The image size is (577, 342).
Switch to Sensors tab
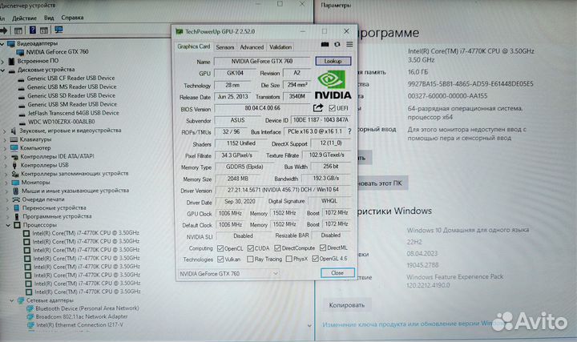pos(225,47)
